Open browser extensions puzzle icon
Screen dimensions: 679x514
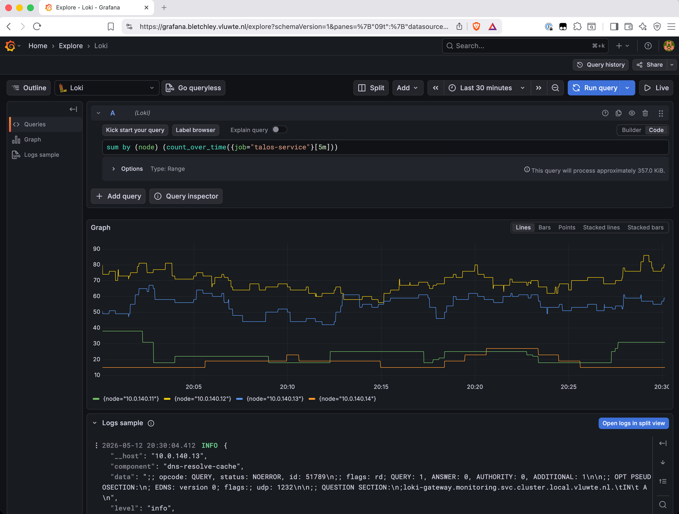pos(577,26)
